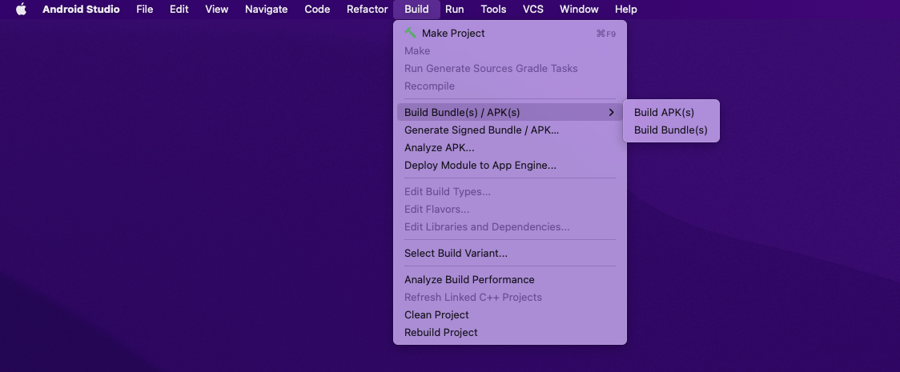Choose Rebuild Project menu item
Screen dimensions: 900x372
point(510,333)
